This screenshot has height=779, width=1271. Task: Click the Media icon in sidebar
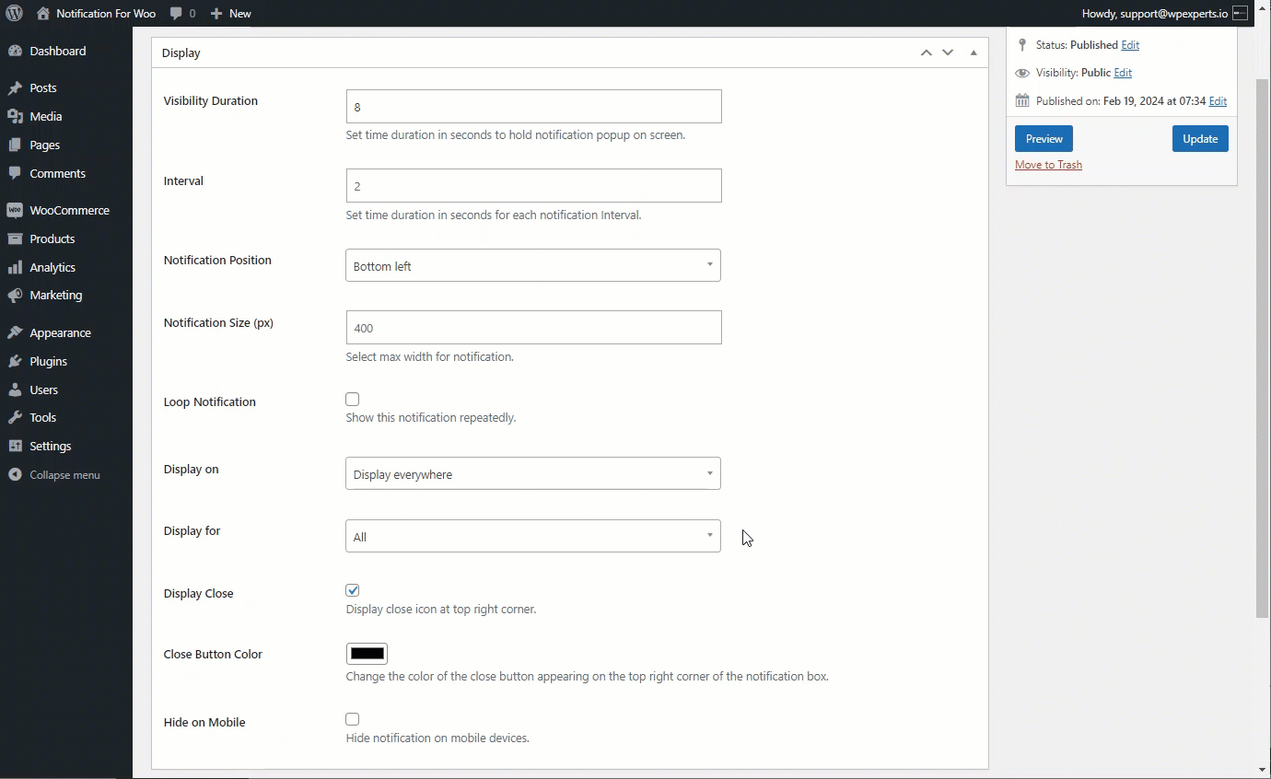click(15, 116)
